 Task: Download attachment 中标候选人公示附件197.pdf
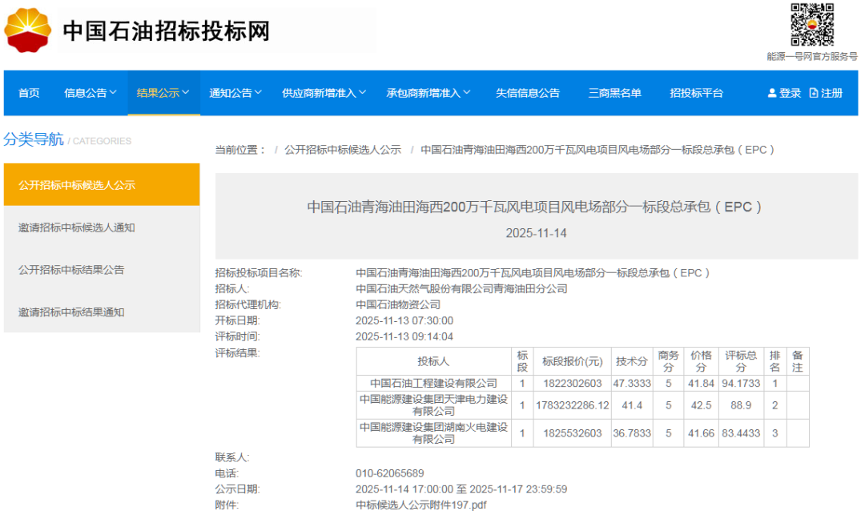coord(420,505)
